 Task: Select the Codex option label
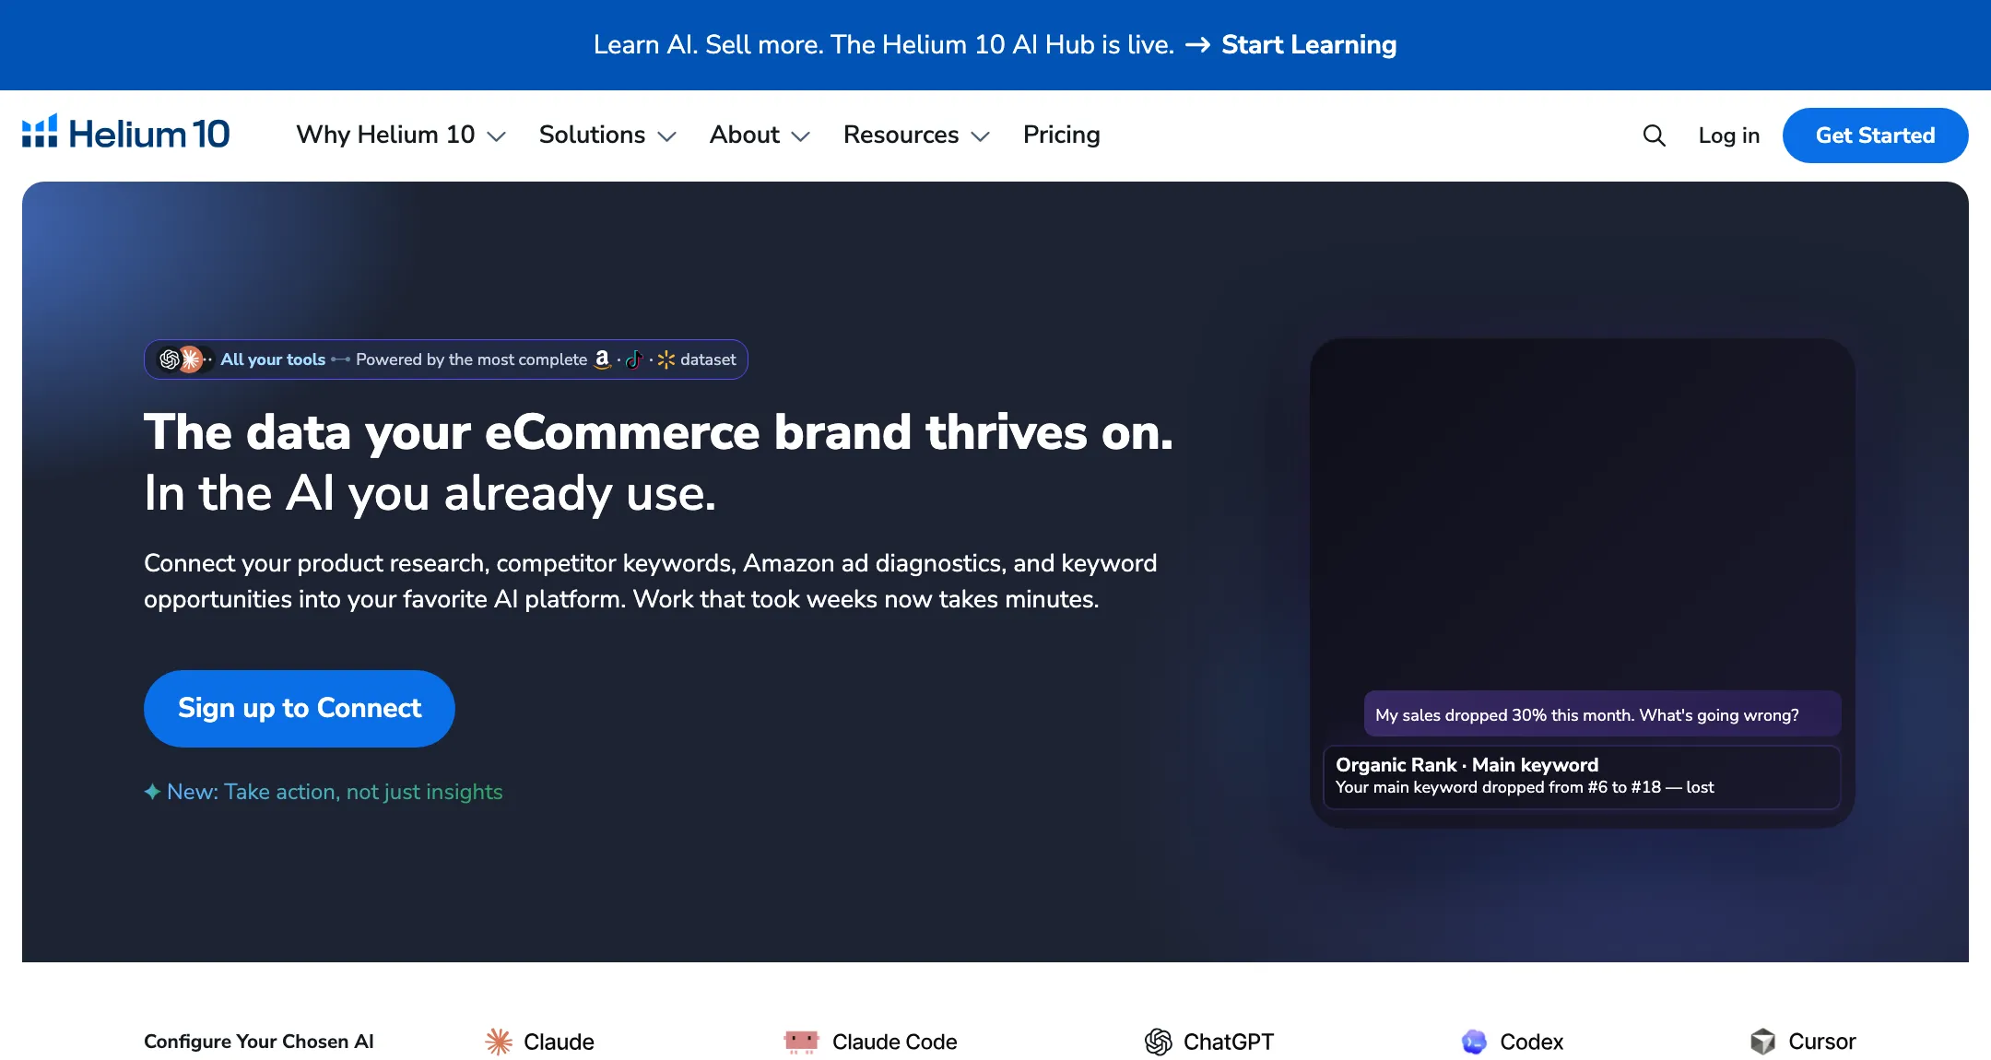click(x=1531, y=1042)
